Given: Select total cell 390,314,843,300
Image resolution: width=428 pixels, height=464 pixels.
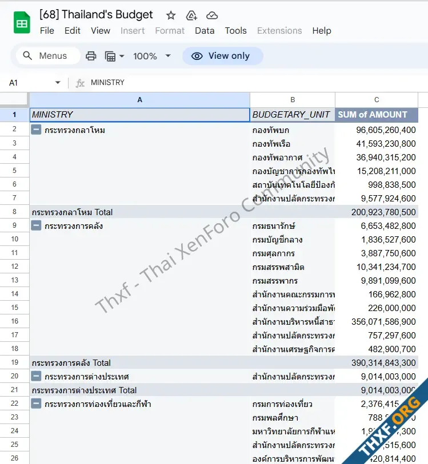Looking at the screenshot, I should point(377,363).
